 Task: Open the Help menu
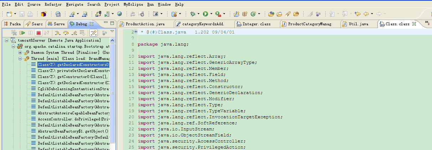(179, 4)
